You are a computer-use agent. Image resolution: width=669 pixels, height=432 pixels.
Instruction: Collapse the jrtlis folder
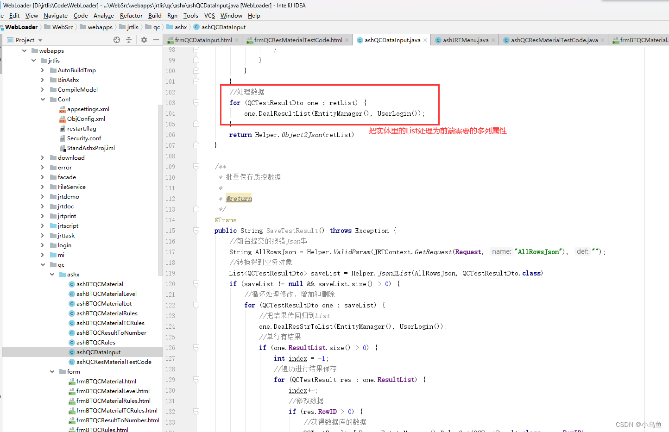pos(33,60)
